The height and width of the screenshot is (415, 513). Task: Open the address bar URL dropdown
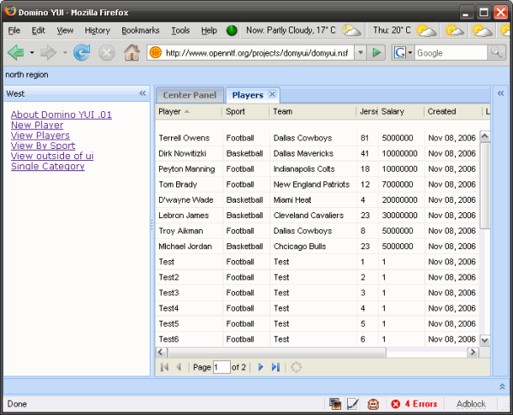pos(360,52)
